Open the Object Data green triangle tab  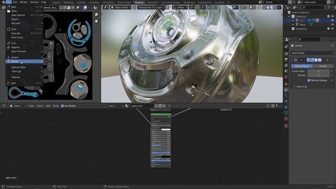click(286, 113)
